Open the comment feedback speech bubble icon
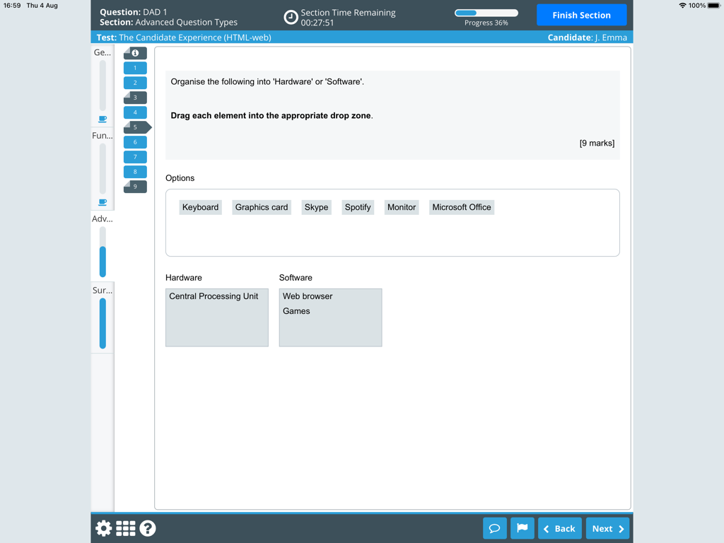This screenshot has height=543, width=724. pos(494,528)
